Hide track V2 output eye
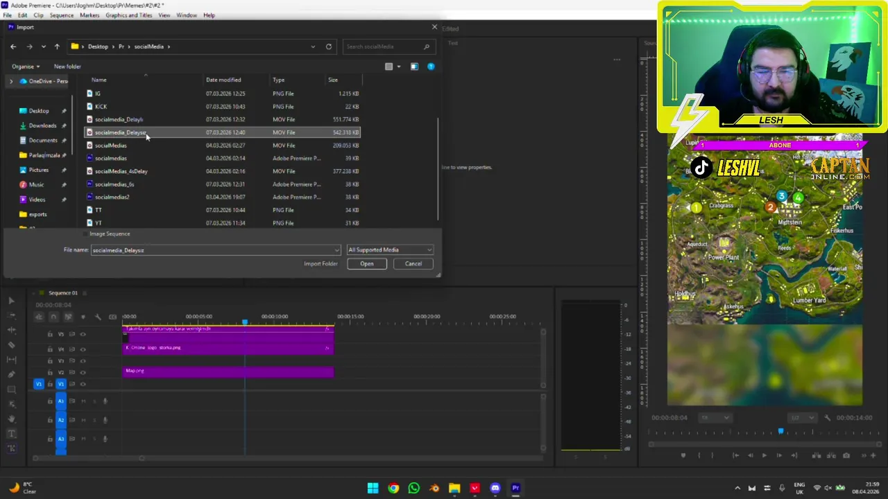This screenshot has width=888, height=499. (83, 372)
